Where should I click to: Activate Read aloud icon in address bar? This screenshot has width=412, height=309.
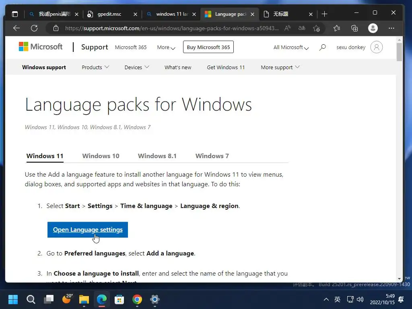(287, 28)
